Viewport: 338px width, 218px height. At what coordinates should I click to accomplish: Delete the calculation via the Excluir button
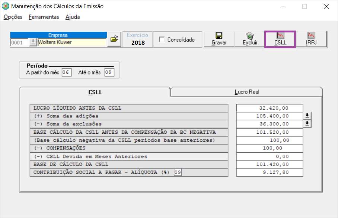(250, 39)
